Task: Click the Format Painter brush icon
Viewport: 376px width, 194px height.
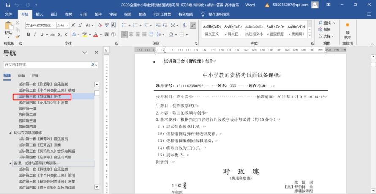Action: tap(18, 36)
